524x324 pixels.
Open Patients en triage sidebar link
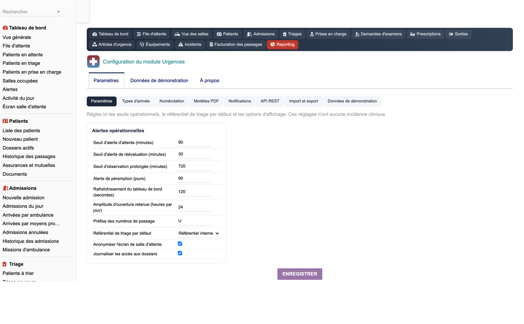(x=21, y=63)
